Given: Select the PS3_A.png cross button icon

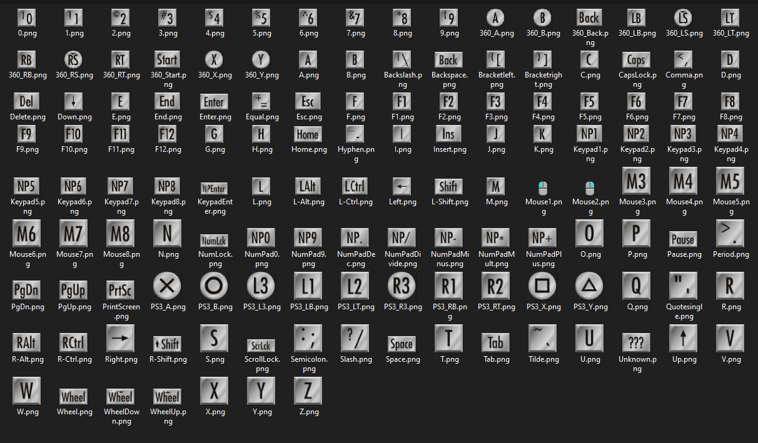Looking at the screenshot, I should tap(167, 286).
